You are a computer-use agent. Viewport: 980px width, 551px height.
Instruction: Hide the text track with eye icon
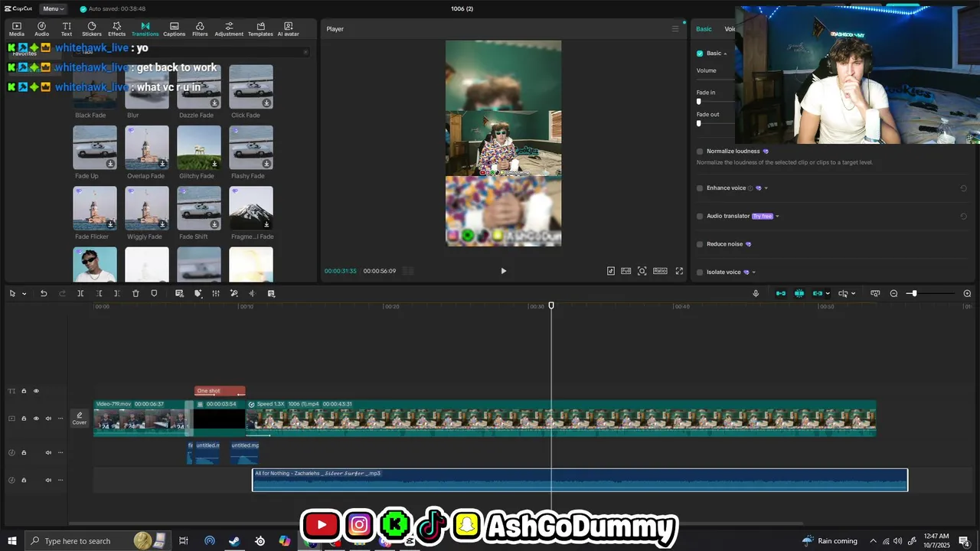(36, 391)
